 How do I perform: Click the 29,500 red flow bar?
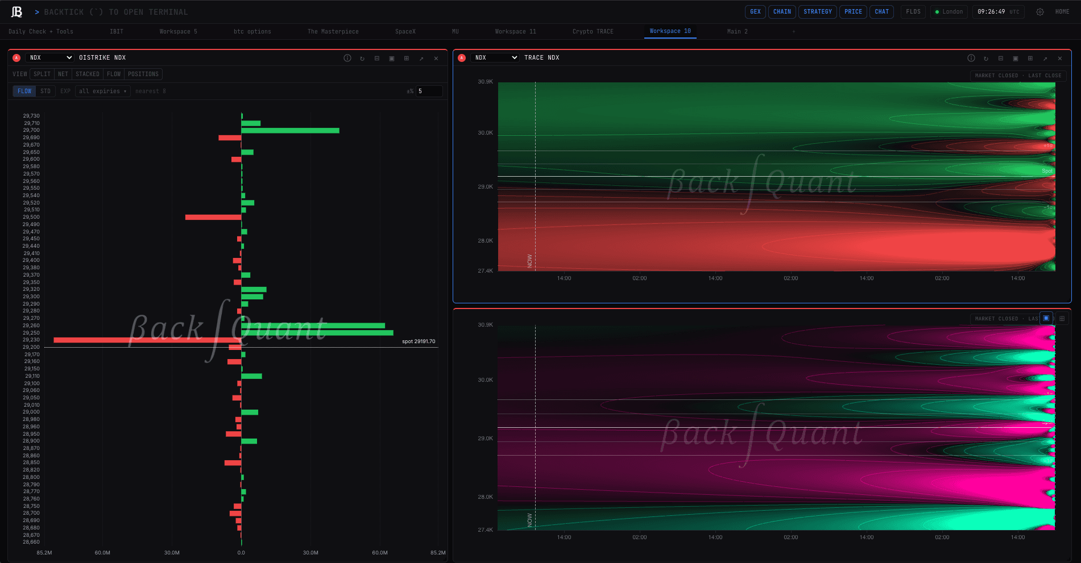click(213, 218)
